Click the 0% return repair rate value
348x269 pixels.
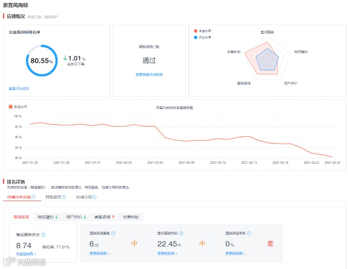click(230, 244)
